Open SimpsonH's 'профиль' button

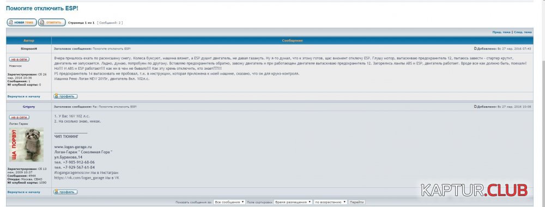[x=65, y=96]
